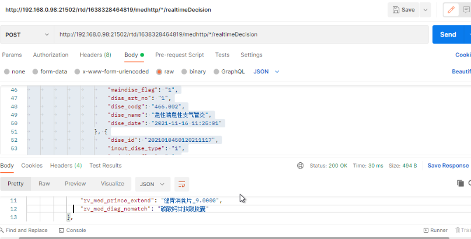Expand the Save options arrow

(425, 10)
